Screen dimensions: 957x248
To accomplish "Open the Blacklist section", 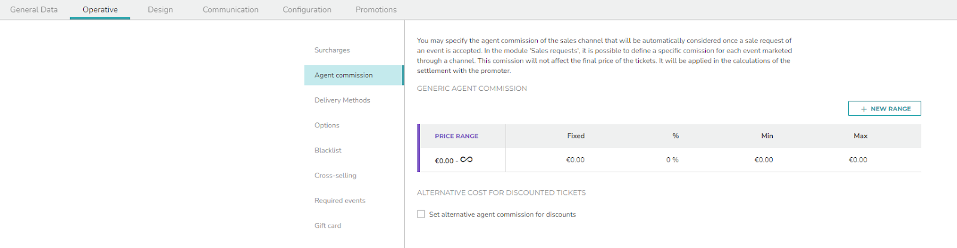I will [x=328, y=151].
